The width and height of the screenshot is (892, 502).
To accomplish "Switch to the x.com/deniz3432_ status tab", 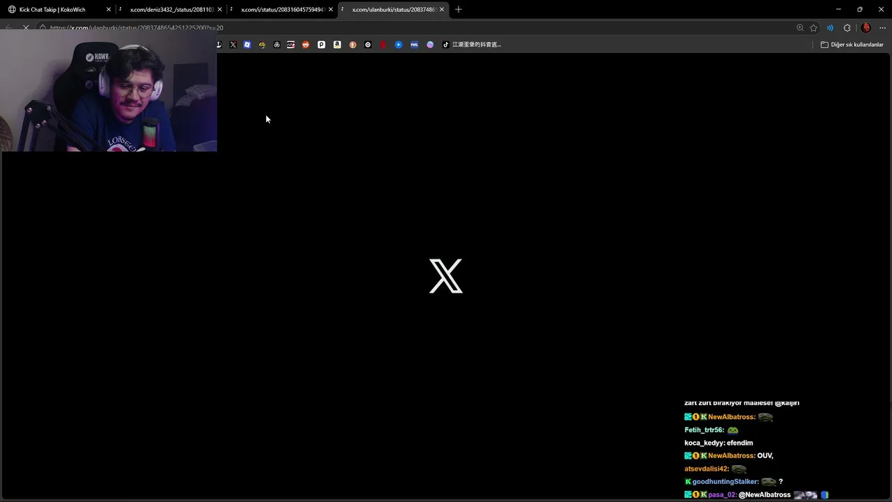I will (171, 10).
